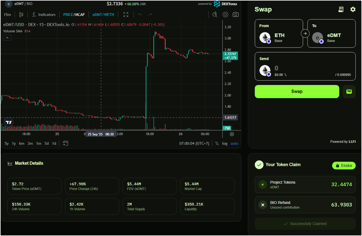Click the green Swap button
This screenshot has width=362, height=236.
pyautogui.click(x=297, y=92)
